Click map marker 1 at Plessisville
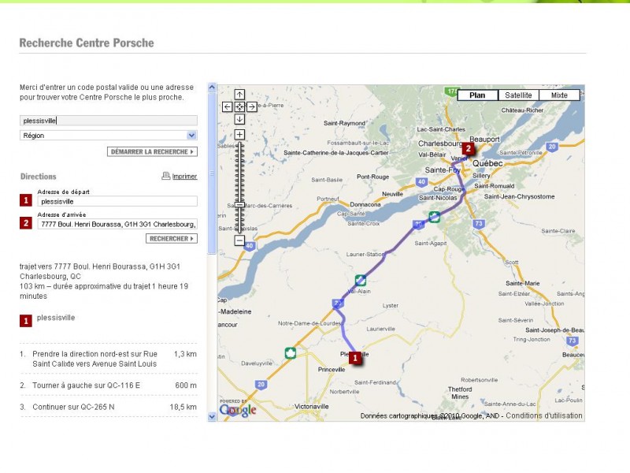The width and height of the screenshot is (630, 473). point(355,358)
